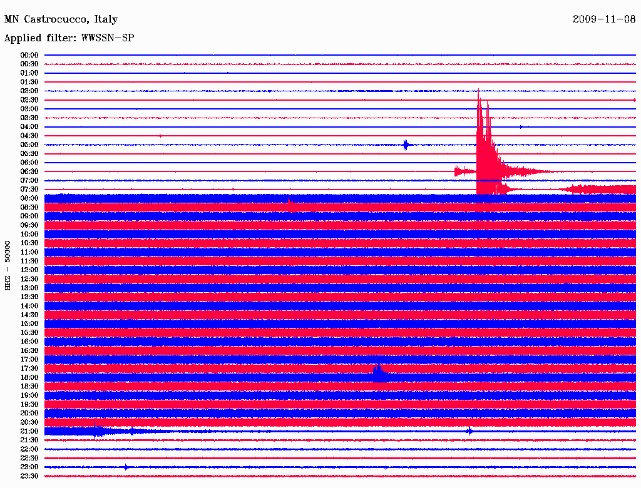Select the 16:30 time label

click(29, 351)
